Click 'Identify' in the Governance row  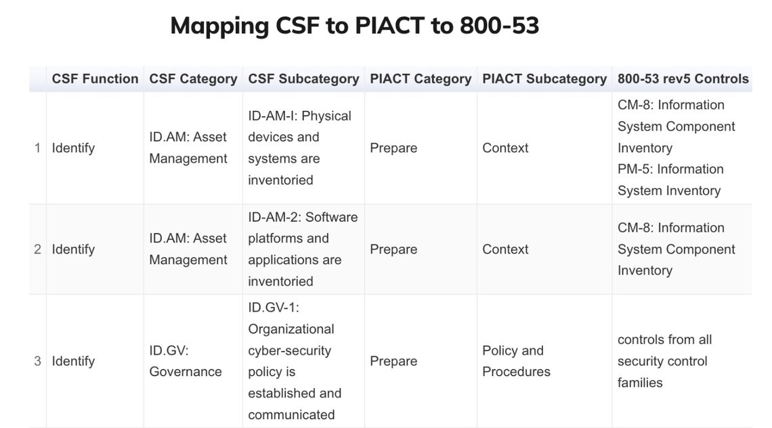pyautogui.click(x=73, y=361)
